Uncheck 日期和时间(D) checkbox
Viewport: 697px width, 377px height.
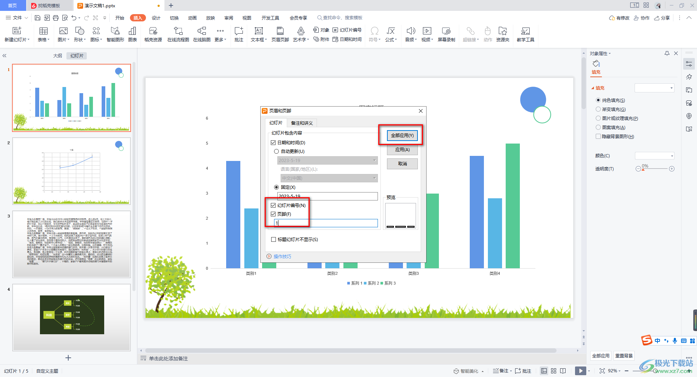pyautogui.click(x=273, y=143)
